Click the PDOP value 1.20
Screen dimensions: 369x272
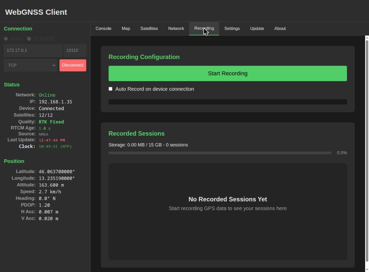(x=44, y=205)
